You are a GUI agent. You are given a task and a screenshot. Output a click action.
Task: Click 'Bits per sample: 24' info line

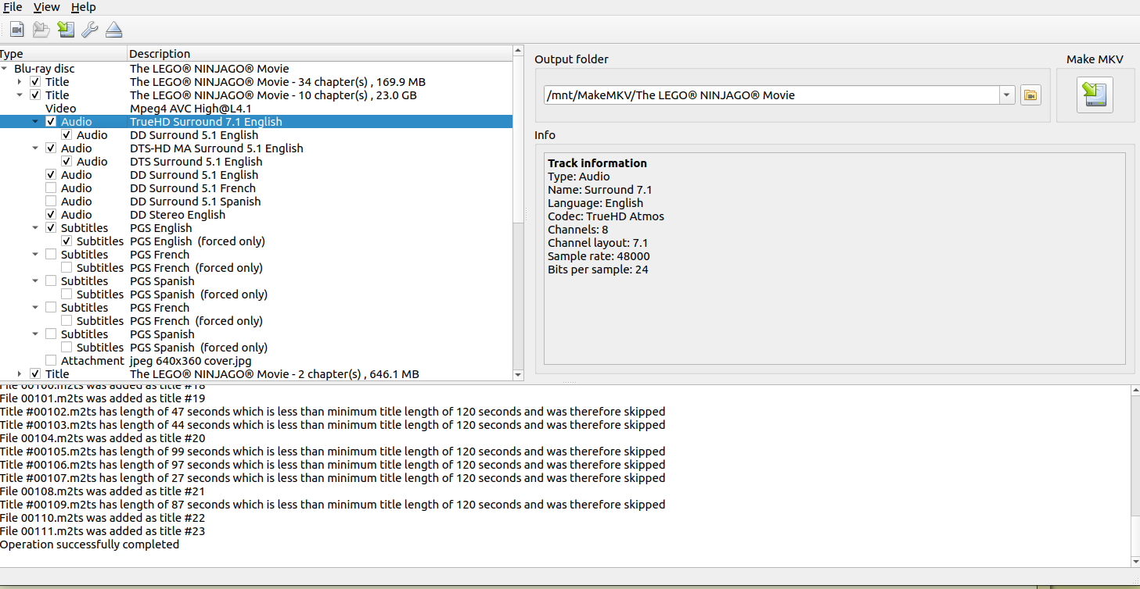[x=598, y=270]
